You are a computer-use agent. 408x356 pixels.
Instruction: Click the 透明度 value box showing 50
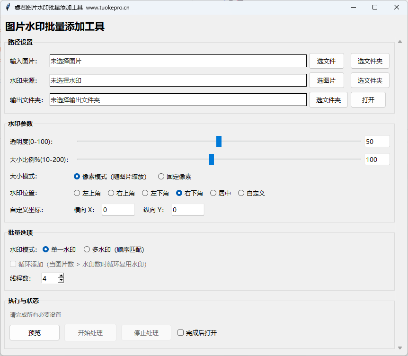pos(377,141)
